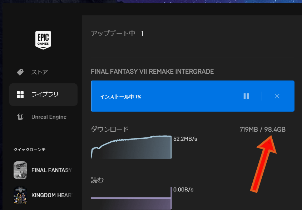Click the 読む label
Viewport: 302px width, 210px height.
coord(97,180)
